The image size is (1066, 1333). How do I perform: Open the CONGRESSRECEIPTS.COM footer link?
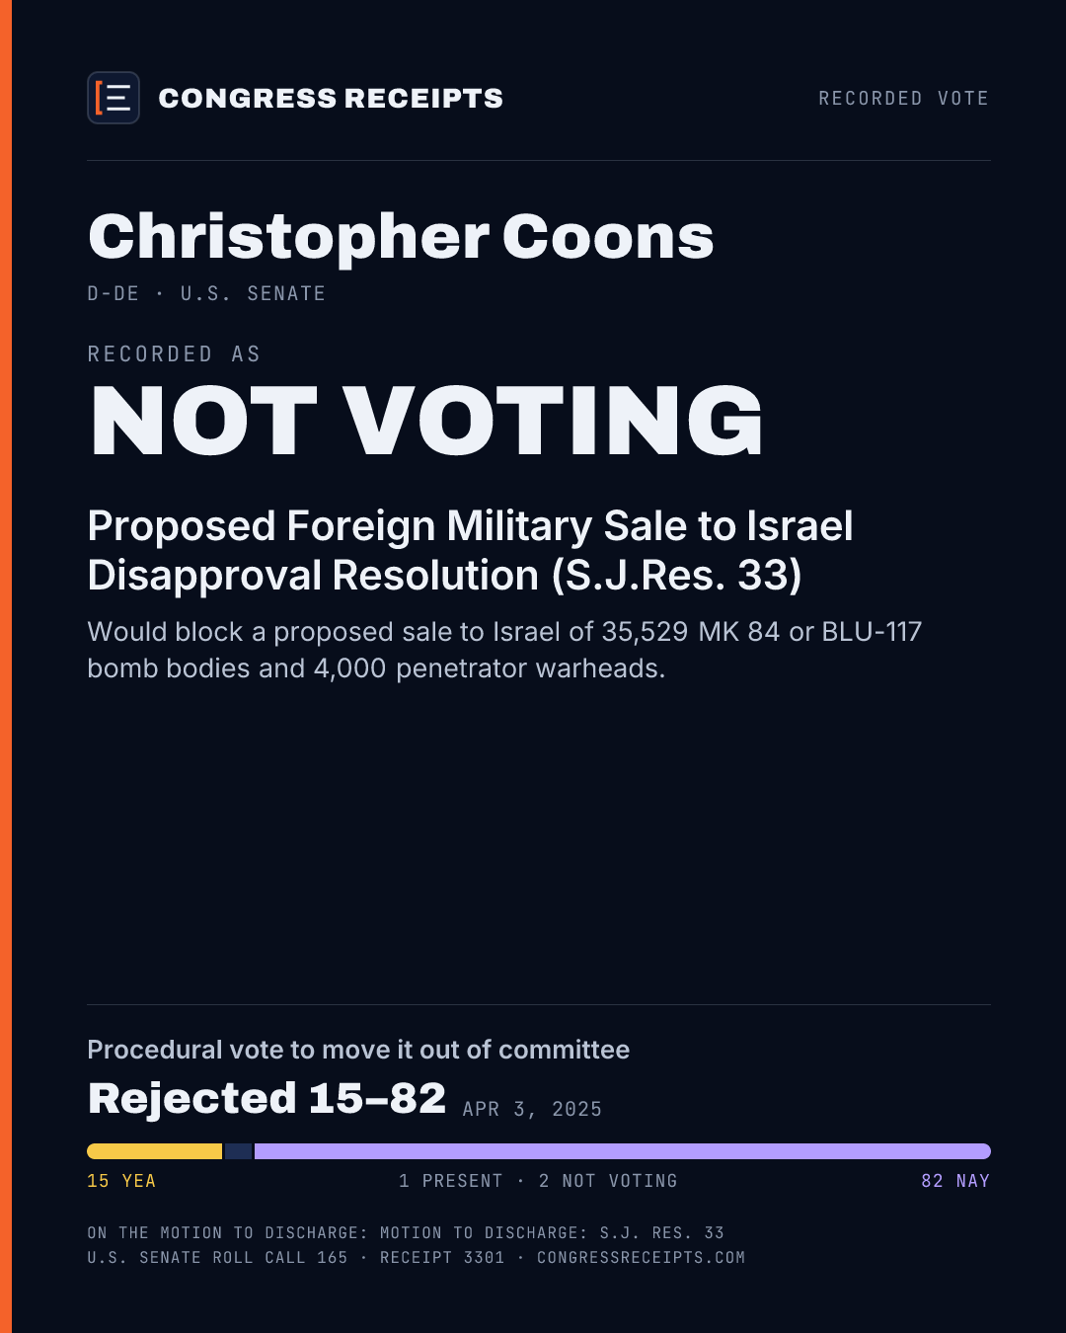pyautogui.click(x=641, y=1257)
